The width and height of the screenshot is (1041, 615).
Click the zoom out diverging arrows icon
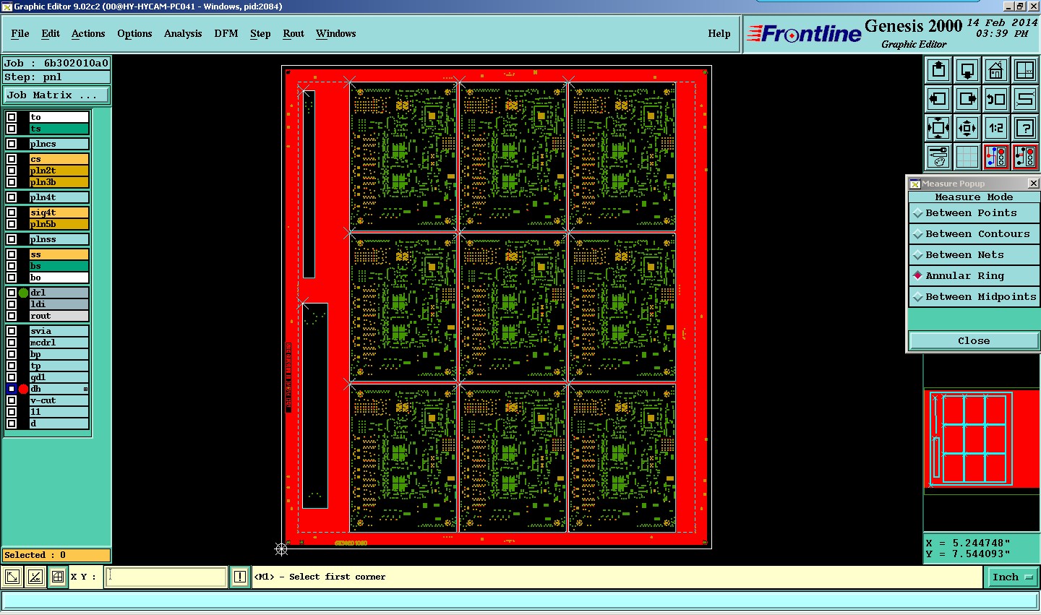pyautogui.click(x=967, y=128)
